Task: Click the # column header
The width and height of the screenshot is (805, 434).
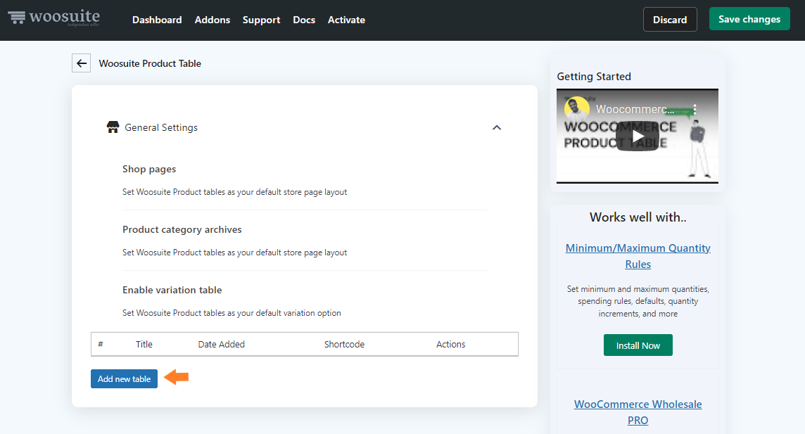Action: pyautogui.click(x=101, y=344)
